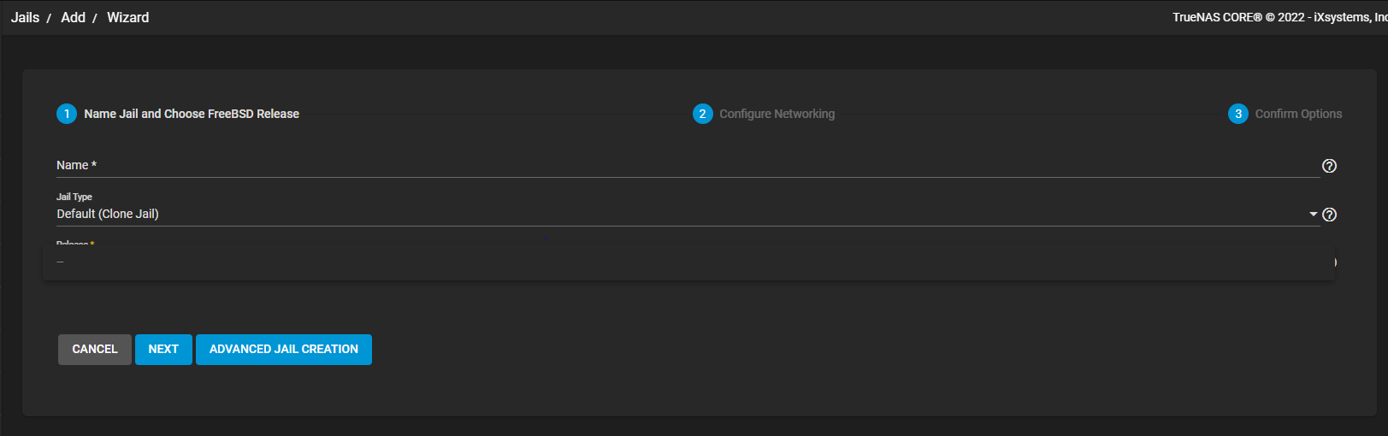The image size is (1388, 436).
Task: Select Name Jail and Choose FreeBSD Release step
Action: [x=192, y=114]
